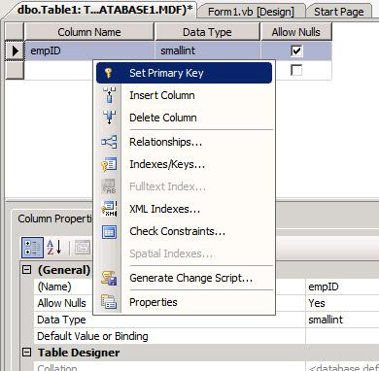Collapse the (General) properties section
Image resolution: width=379 pixels, height=371 pixels.
pyautogui.click(x=26, y=270)
